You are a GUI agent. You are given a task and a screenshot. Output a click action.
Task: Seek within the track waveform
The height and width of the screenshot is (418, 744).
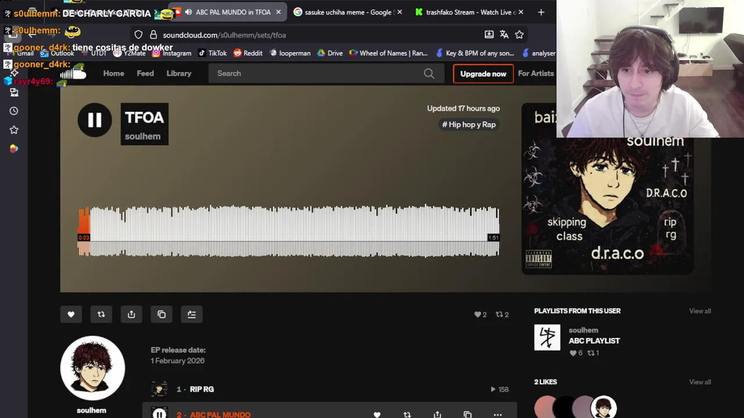pyautogui.click(x=288, y=230)
